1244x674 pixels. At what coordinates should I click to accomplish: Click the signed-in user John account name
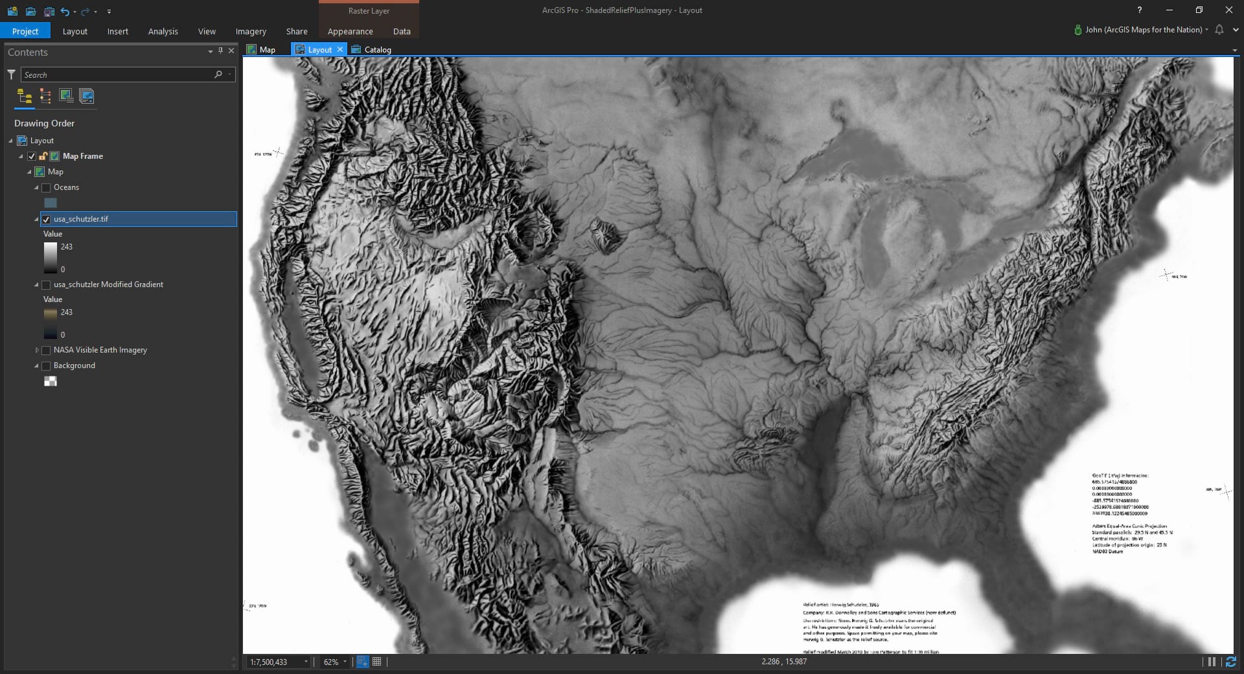[1143, 30]
